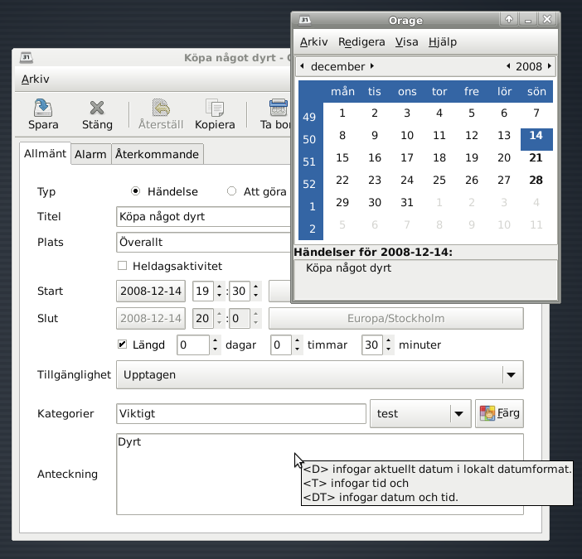The height and width of the screenshot is (559, 582).
Task: Open the Redigera menu in Orage
Action: coord(361,42)
